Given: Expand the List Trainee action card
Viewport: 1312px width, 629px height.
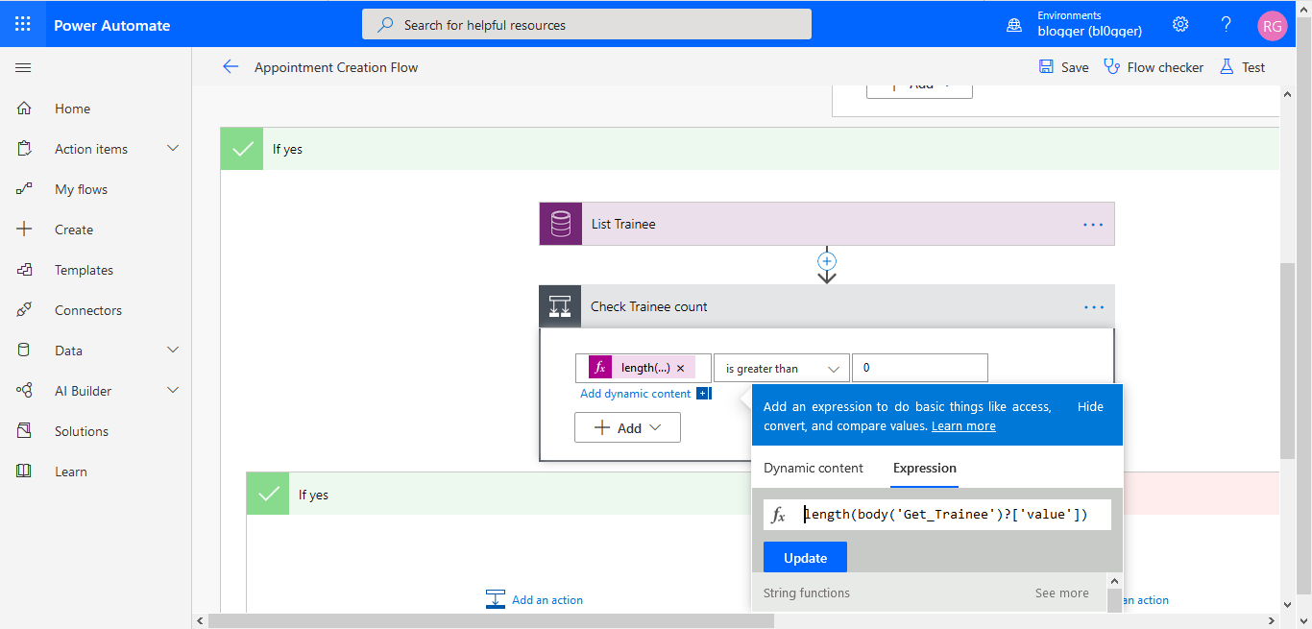Looking at the screenshot, I should [827, 224].
